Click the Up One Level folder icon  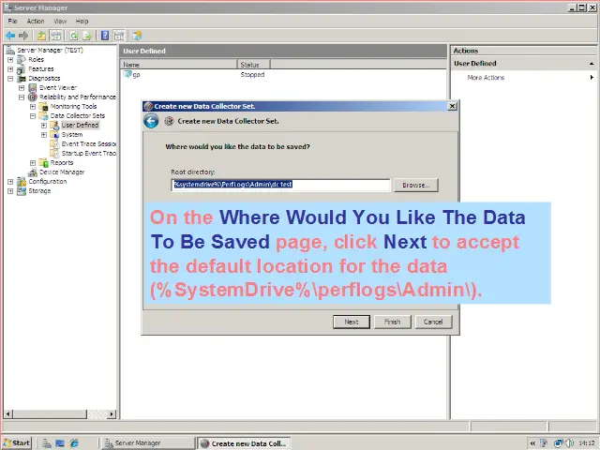(x=41, y=36)
